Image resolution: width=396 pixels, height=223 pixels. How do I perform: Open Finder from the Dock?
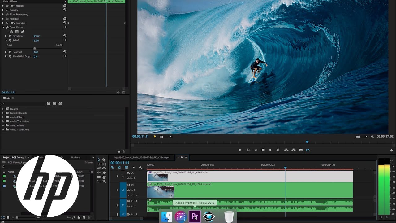click(167, 217)
